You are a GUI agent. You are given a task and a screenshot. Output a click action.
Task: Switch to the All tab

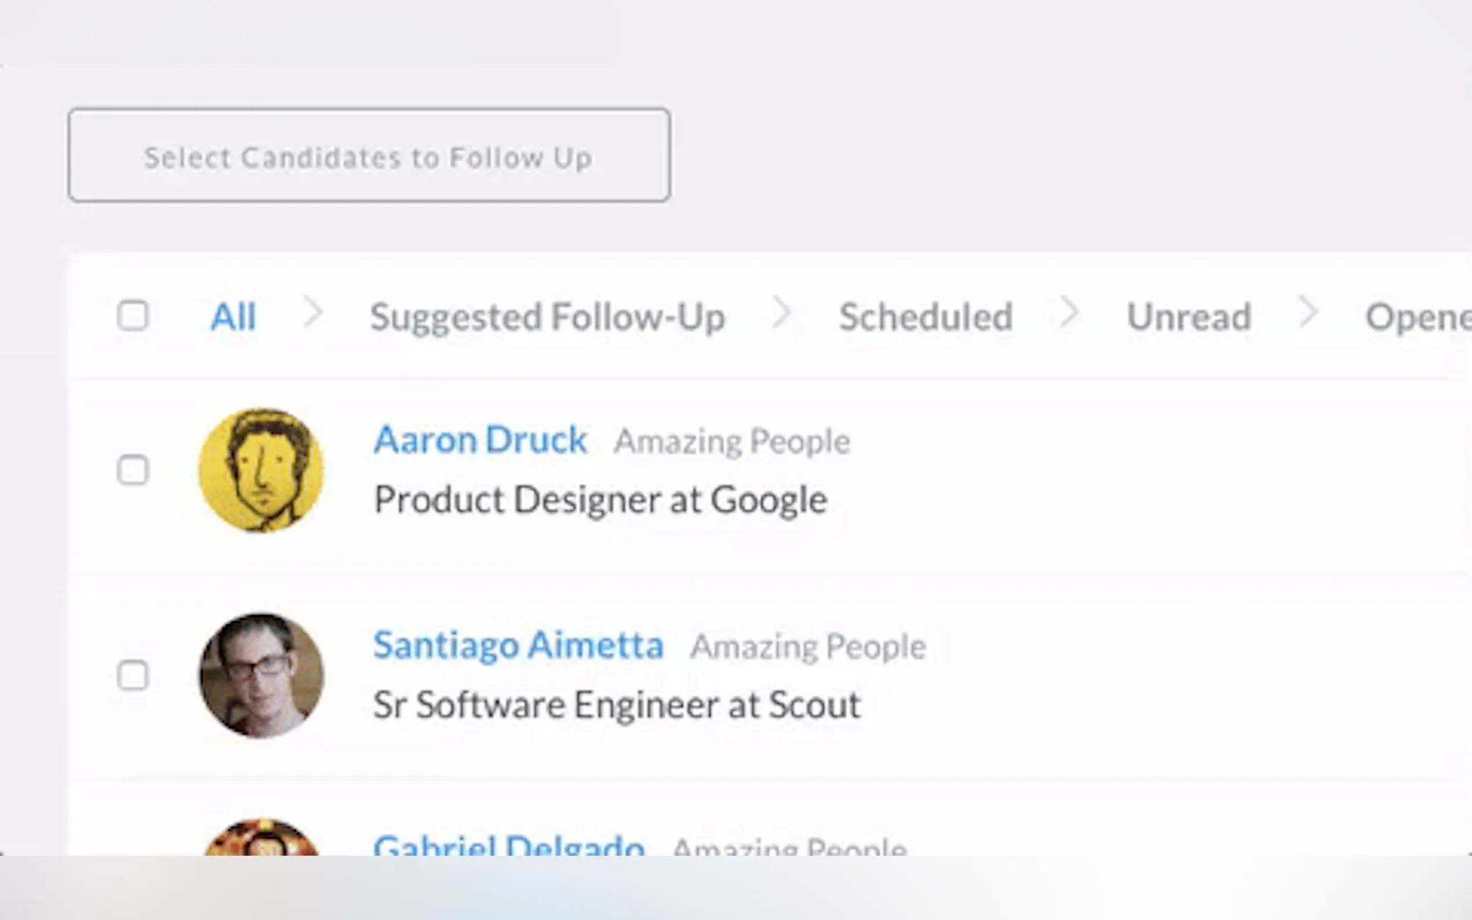tap(233, 317)
